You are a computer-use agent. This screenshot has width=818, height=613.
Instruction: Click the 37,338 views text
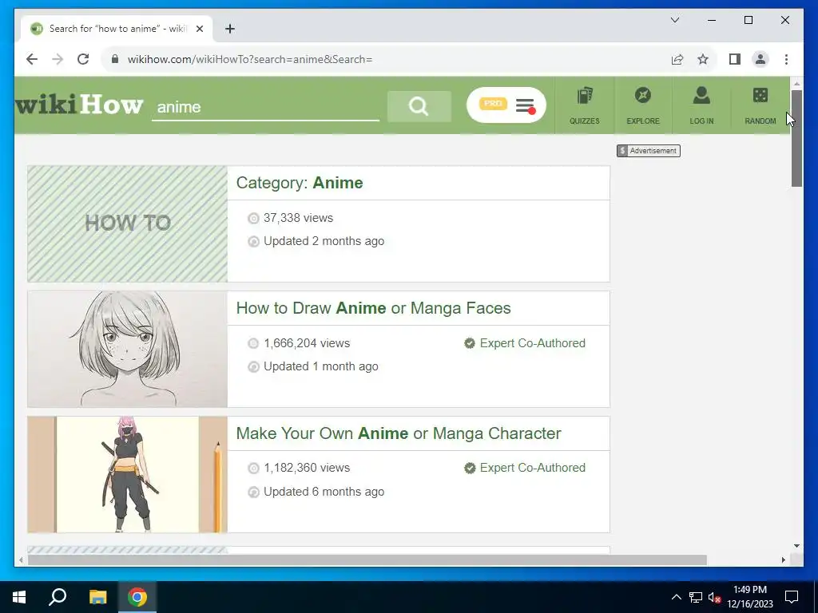298,218
